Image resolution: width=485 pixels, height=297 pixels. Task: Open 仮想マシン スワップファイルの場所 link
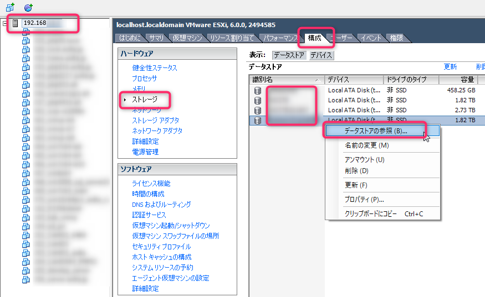175,236
